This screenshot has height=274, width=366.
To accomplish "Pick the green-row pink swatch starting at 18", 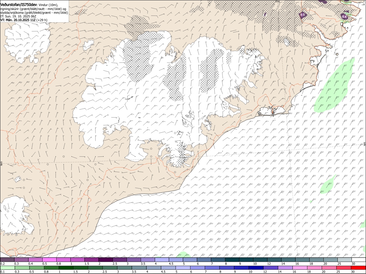I will click(x=314, y=268).
